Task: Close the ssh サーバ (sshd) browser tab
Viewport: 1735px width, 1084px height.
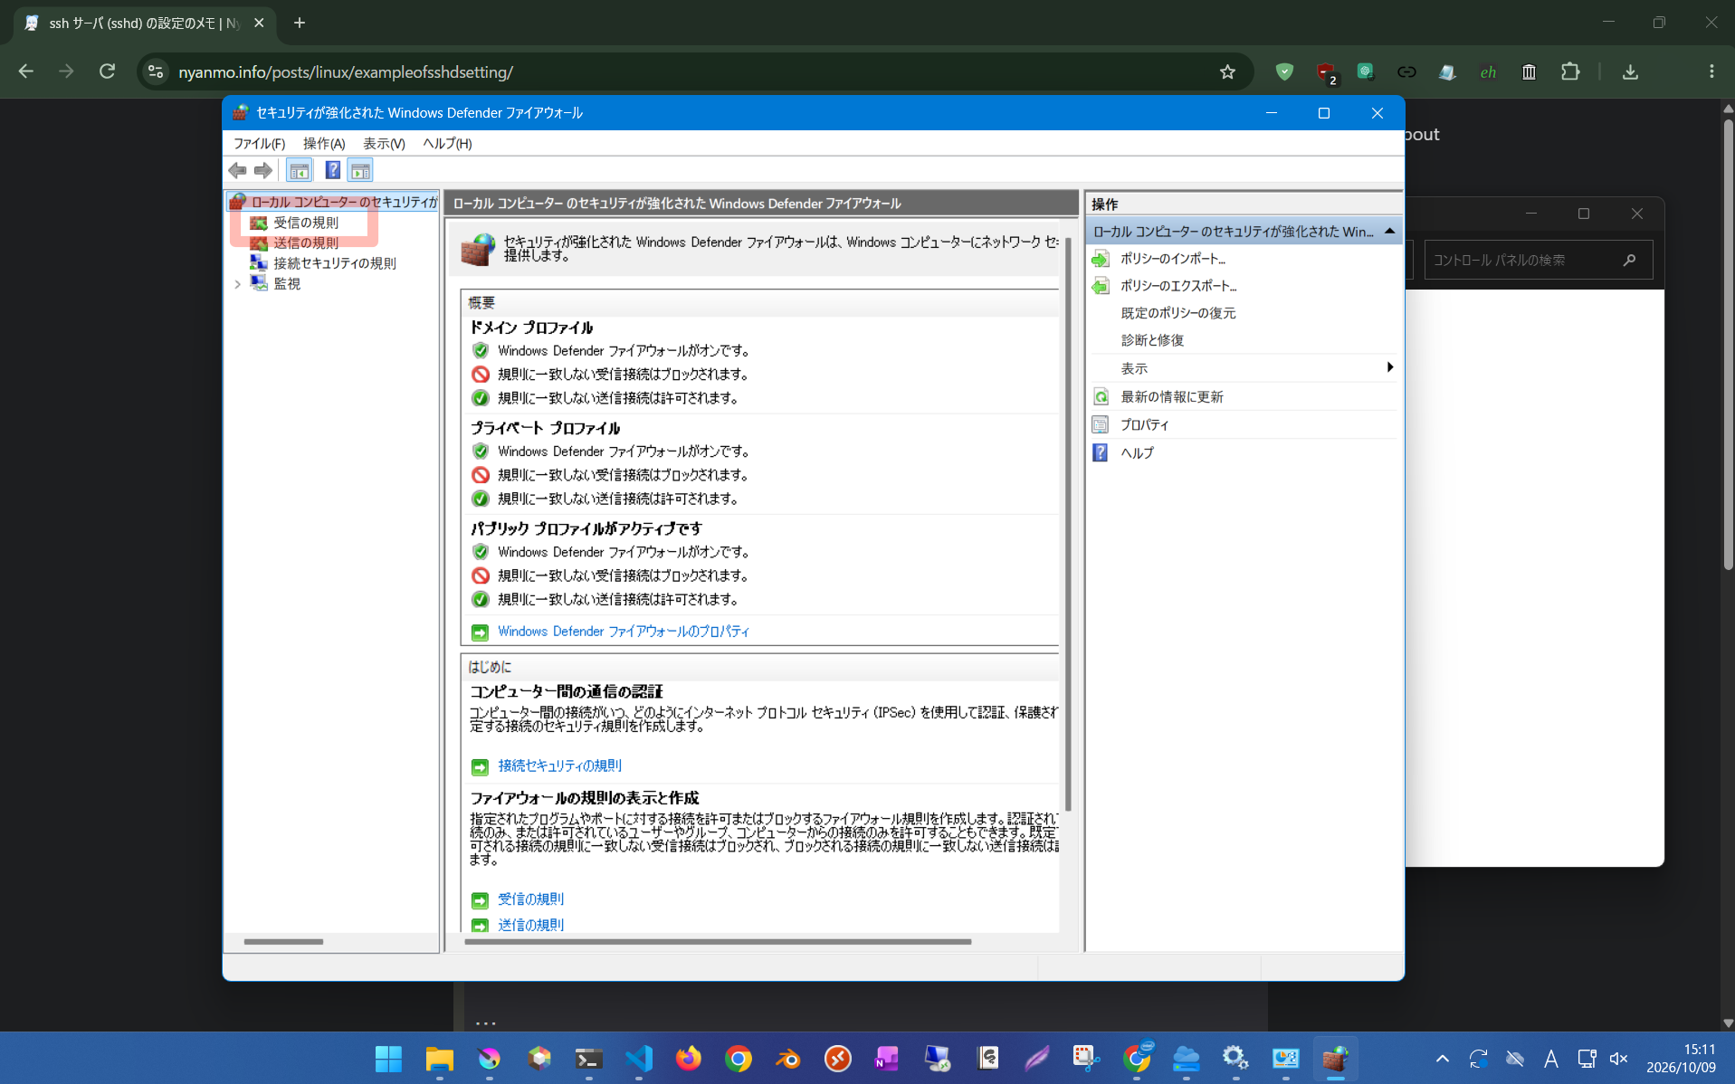Action: [259, 23]
